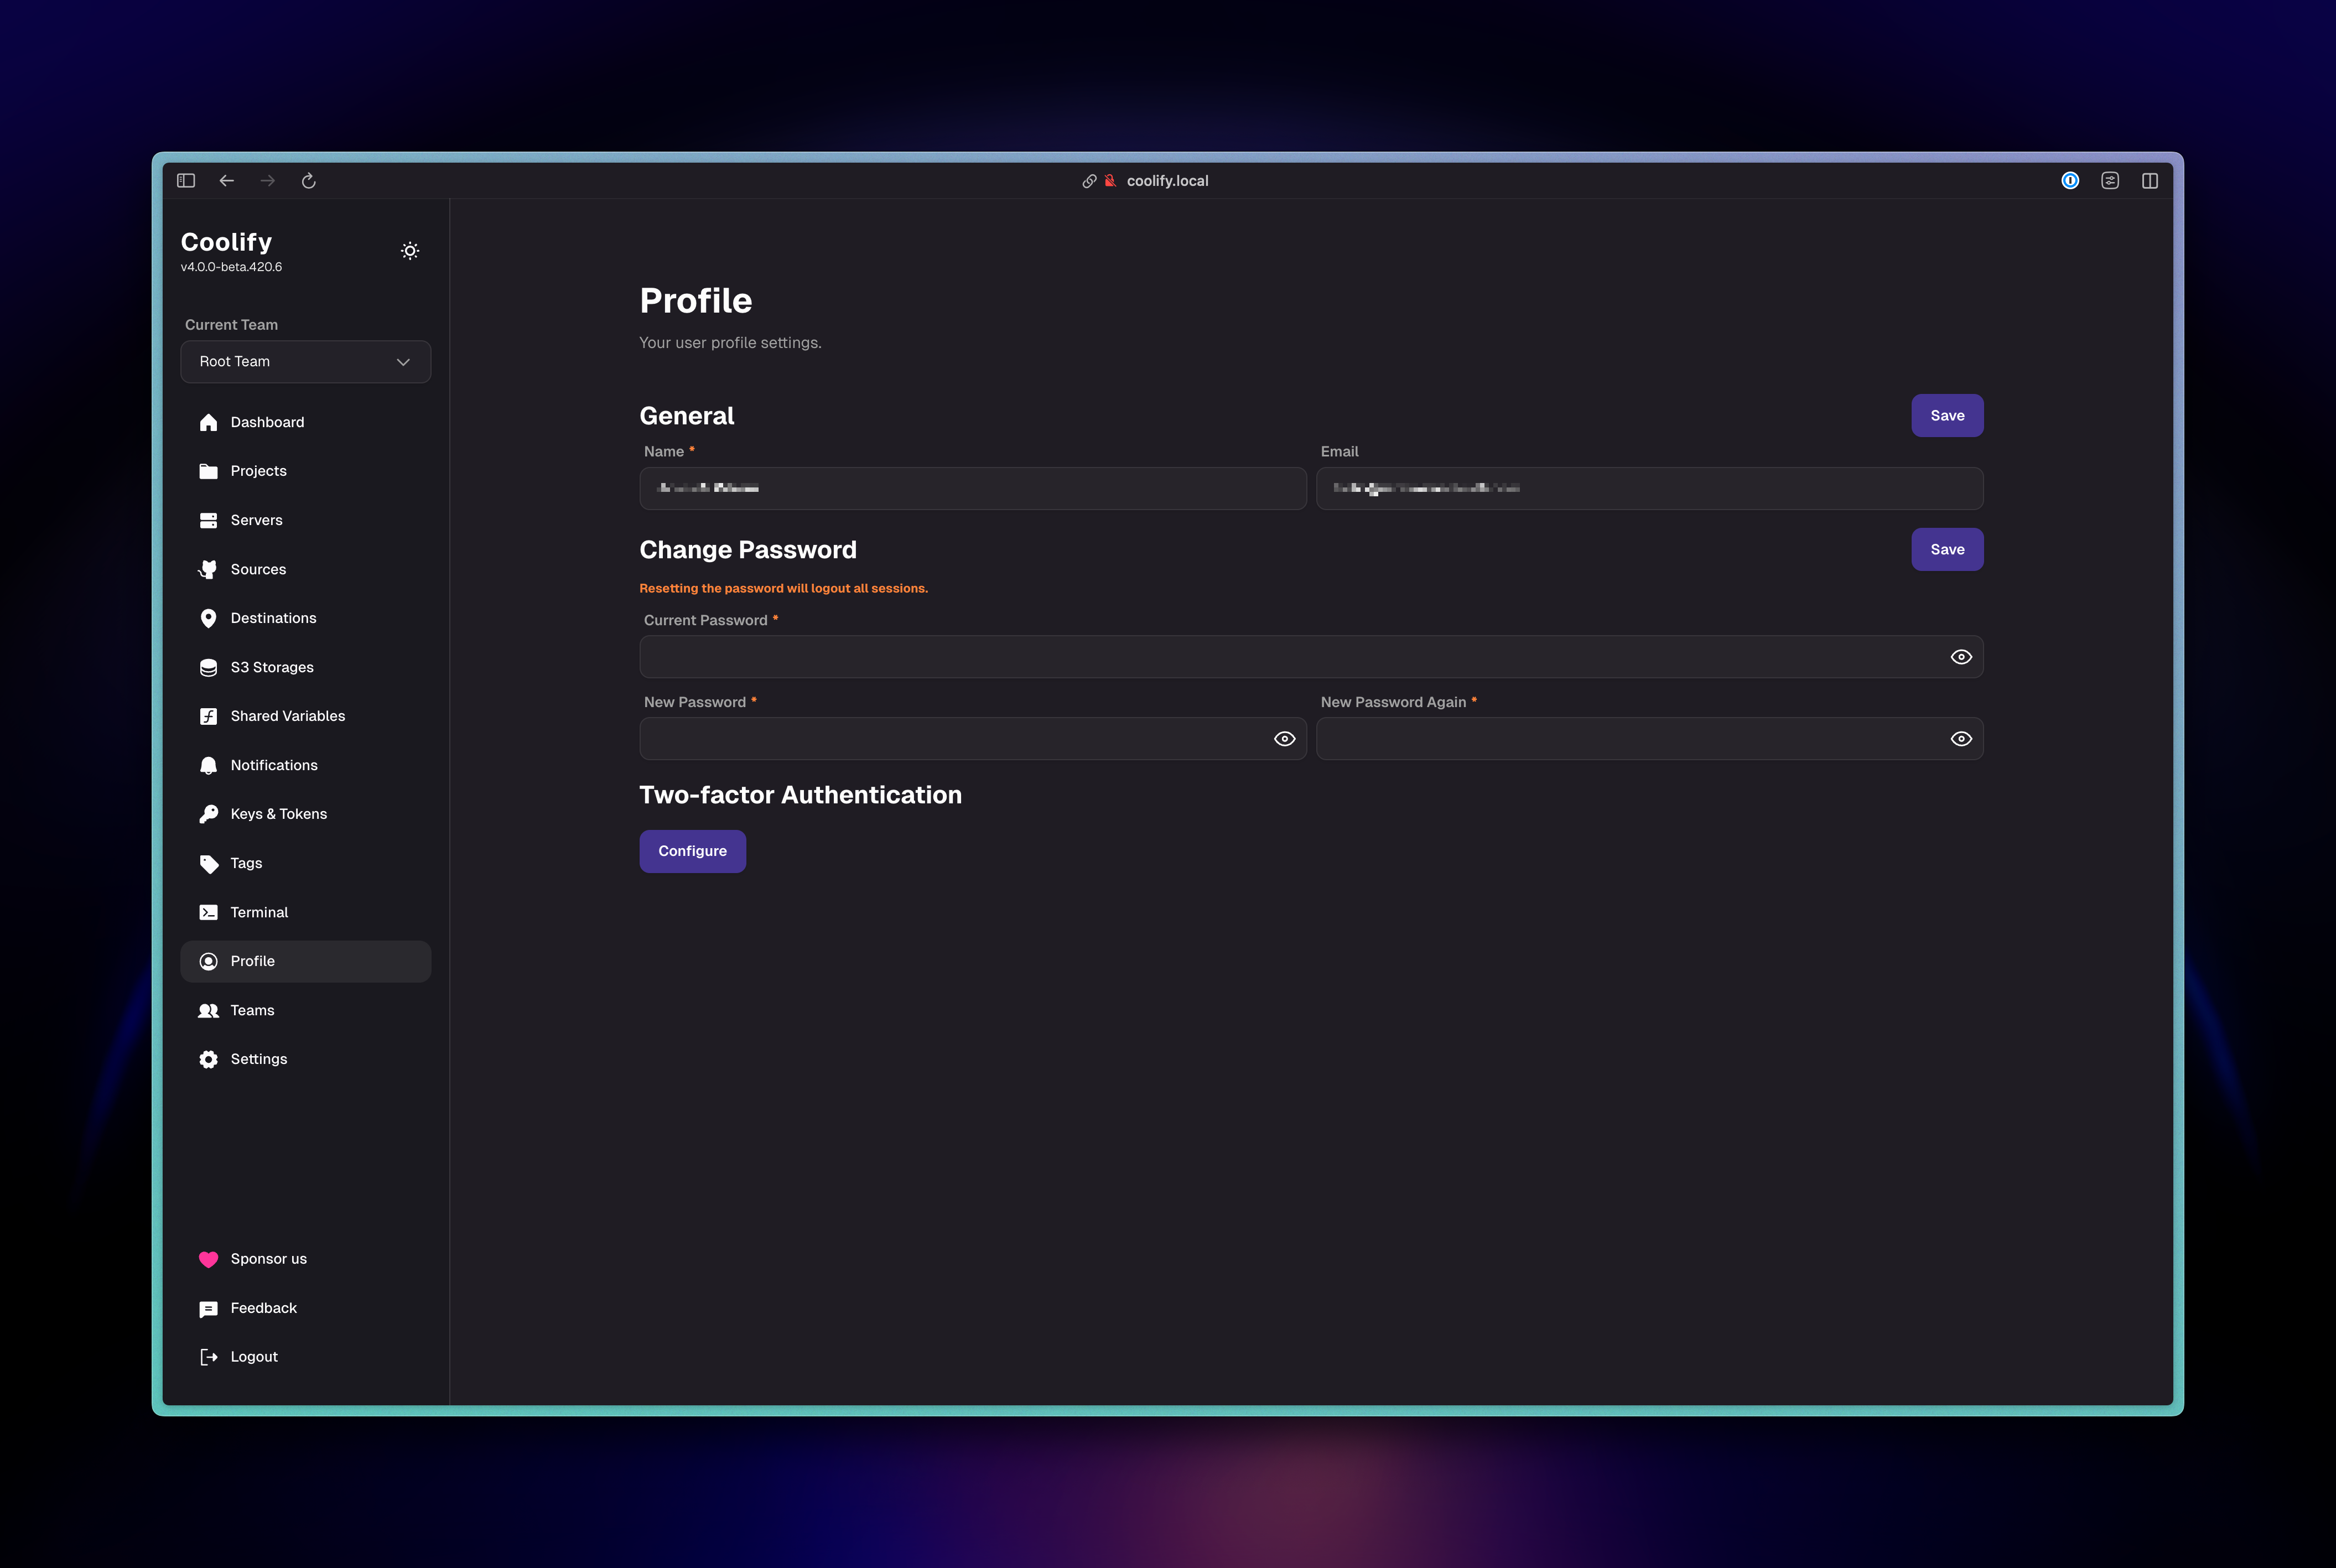
Task: Click the Current Team dropdown chevron arrow
Action: [x=403, y=362]
